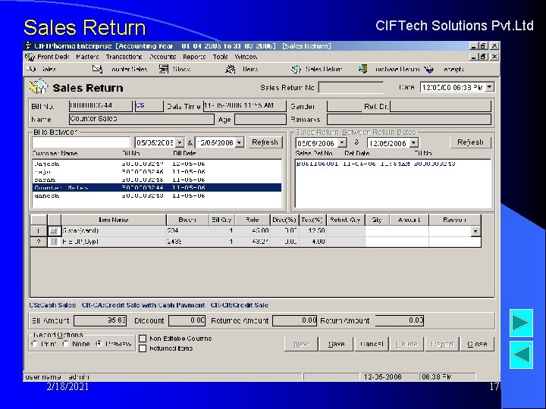Click the New button

(301, 344)
